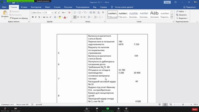This screenshot has width=199, height=112.
Task: Select Без интервала style
Action: pos(123,15)
